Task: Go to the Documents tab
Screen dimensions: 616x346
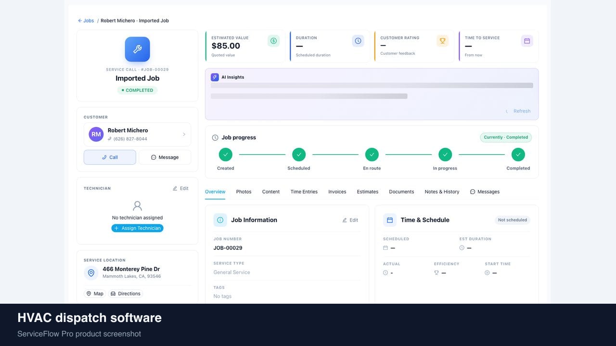Action: [x=401, y=192]
